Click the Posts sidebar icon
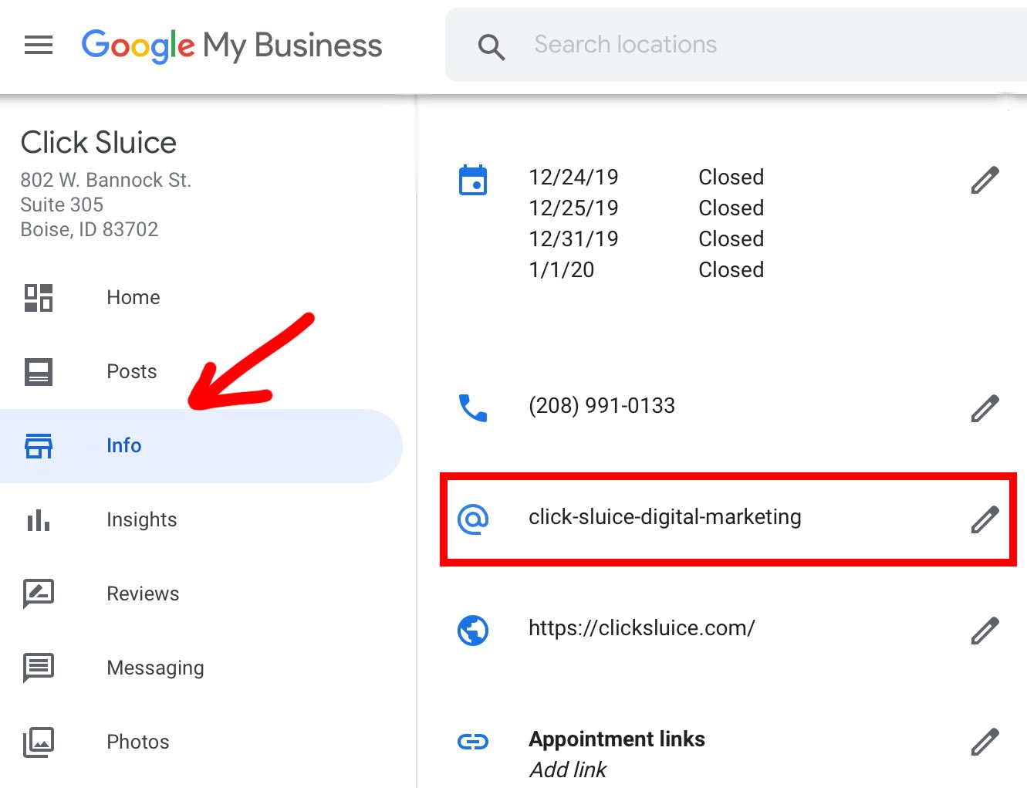This screenshot has height=788, width=1027. (39, 372)
